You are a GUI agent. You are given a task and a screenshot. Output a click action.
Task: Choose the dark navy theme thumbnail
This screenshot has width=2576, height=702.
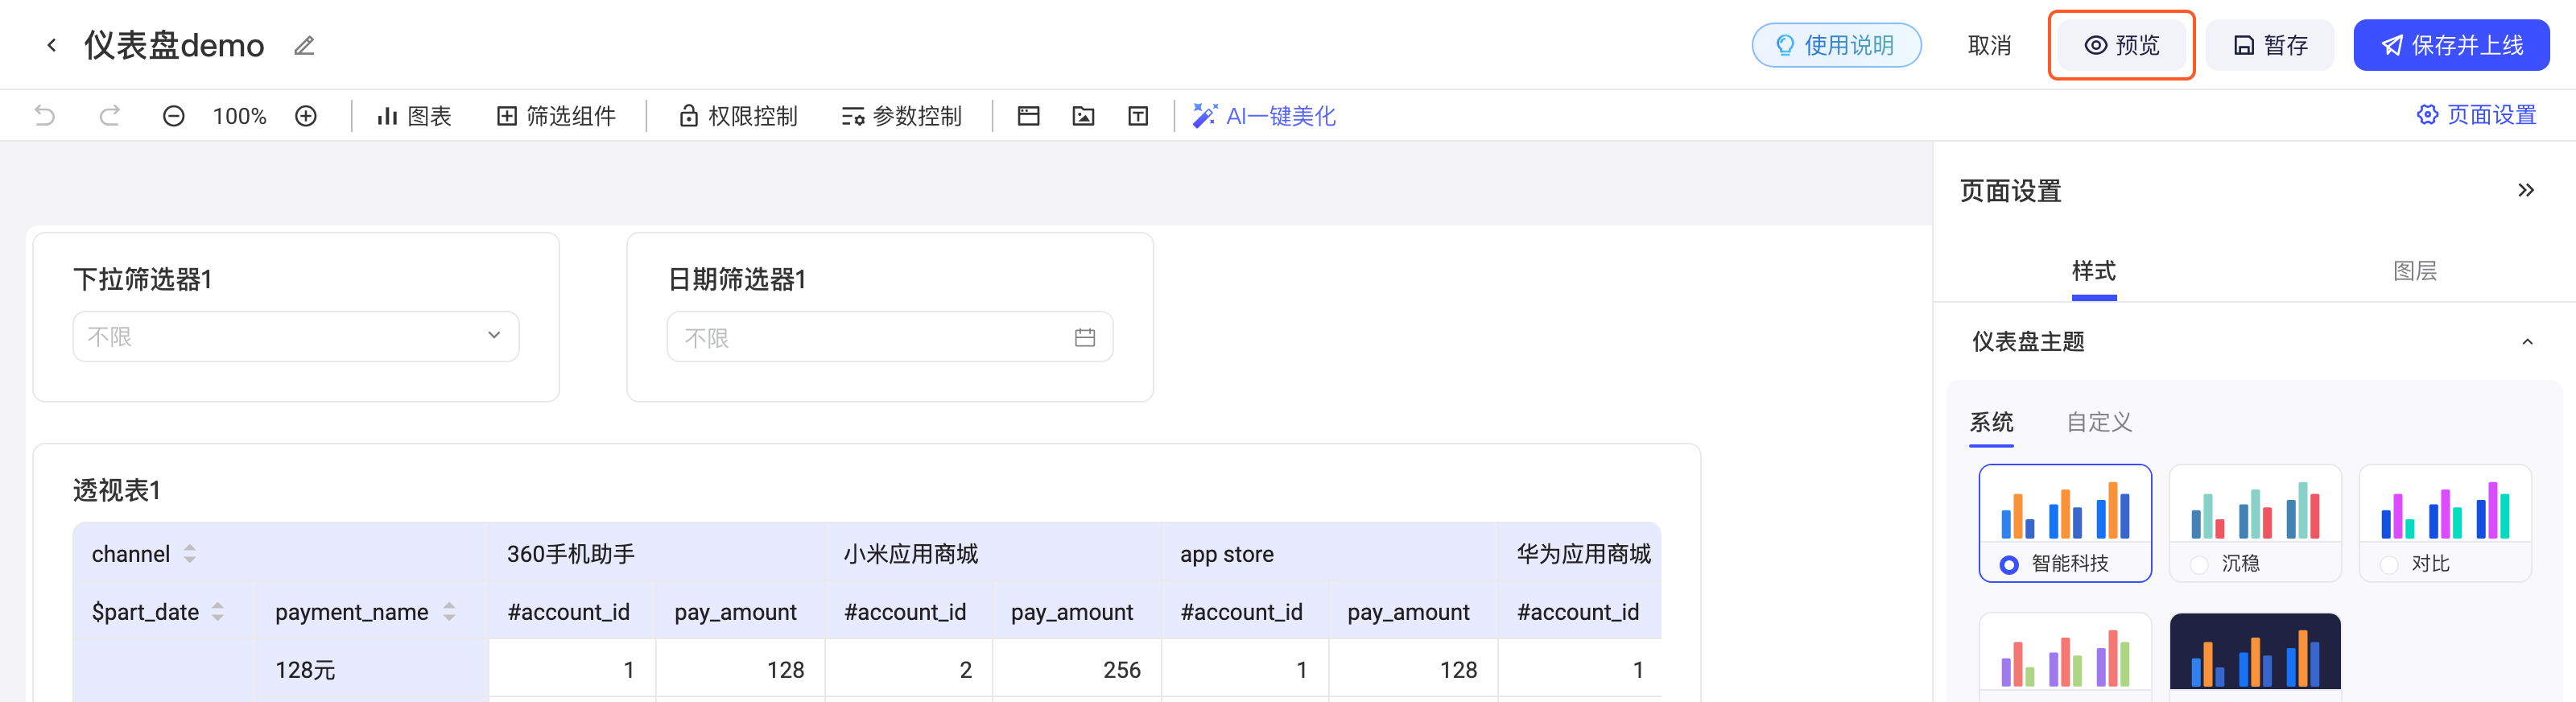click(2255, 652)
